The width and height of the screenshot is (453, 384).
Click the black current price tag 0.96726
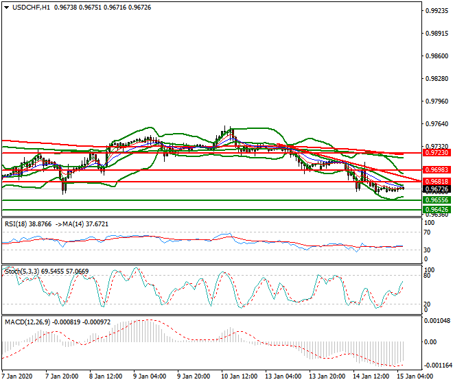(437, 189)
